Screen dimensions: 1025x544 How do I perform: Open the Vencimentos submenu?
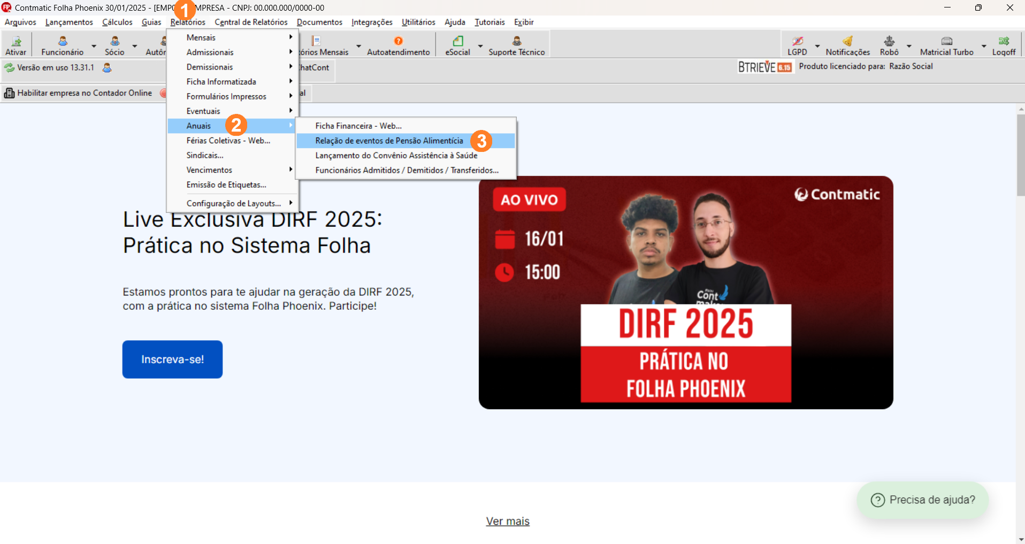(232, 170)
